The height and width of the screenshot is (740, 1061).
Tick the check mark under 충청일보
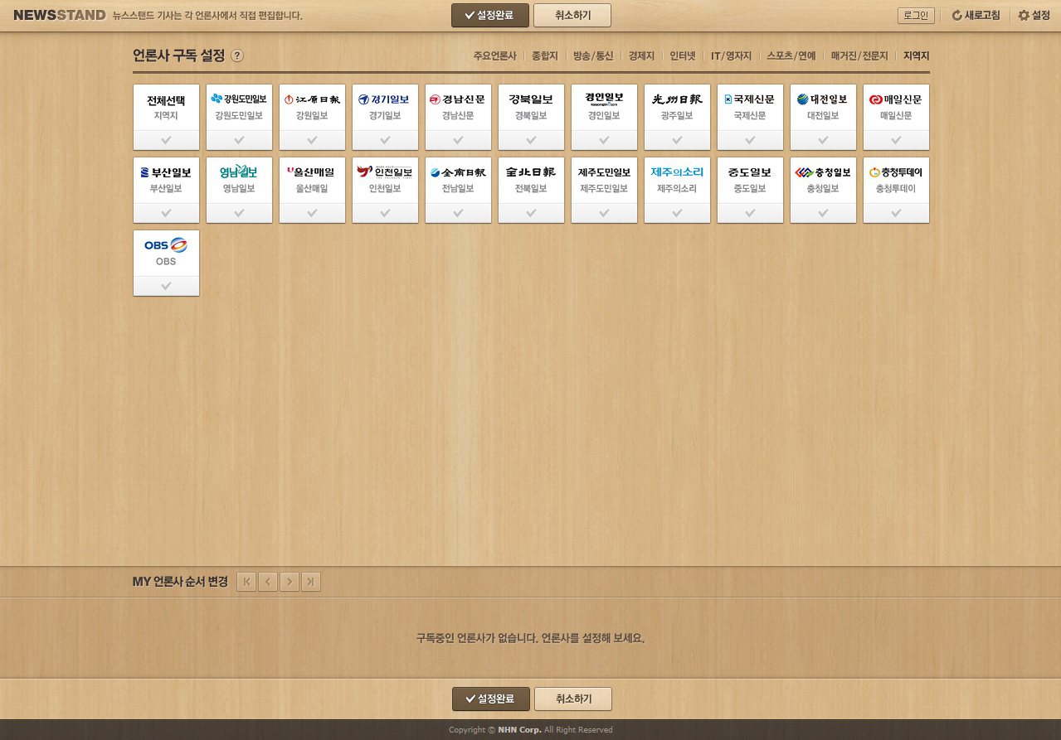[823, 213]
